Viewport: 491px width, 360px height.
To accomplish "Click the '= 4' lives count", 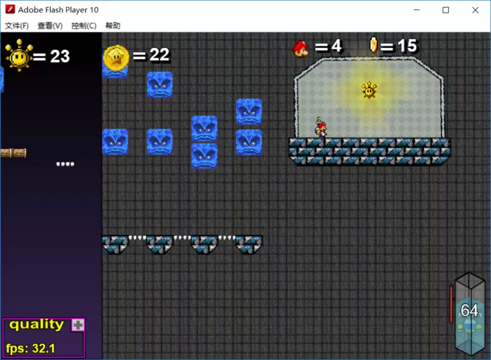I will click(x=328, y=46).
